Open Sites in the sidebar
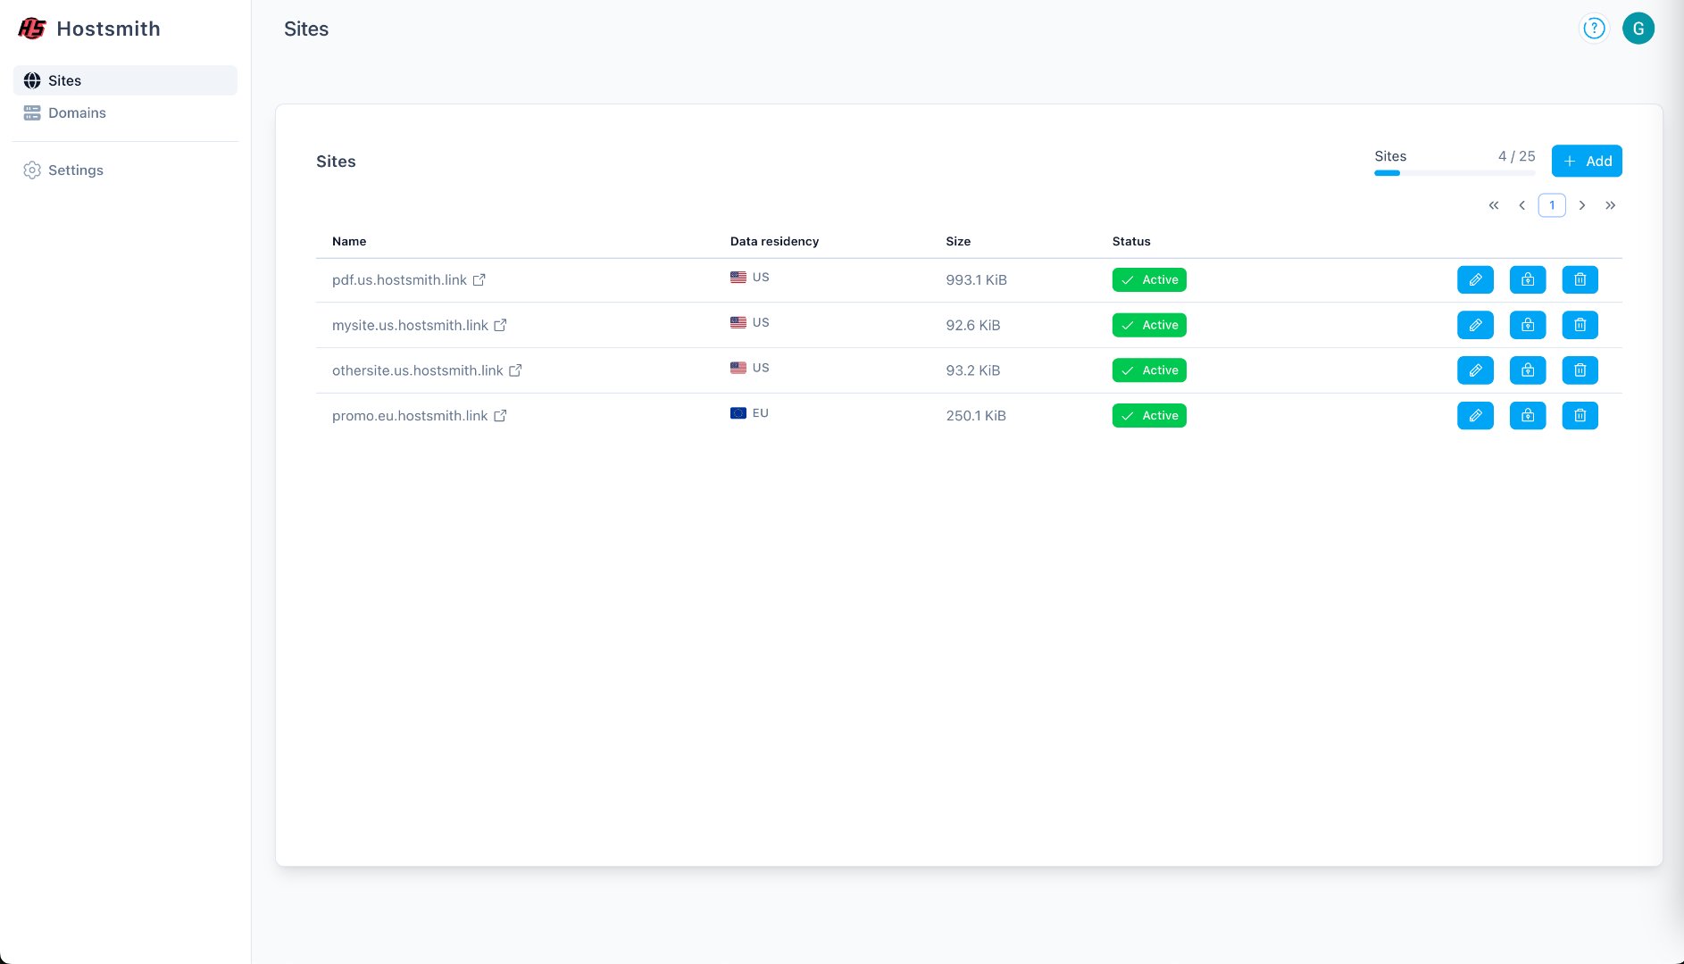 125,80
